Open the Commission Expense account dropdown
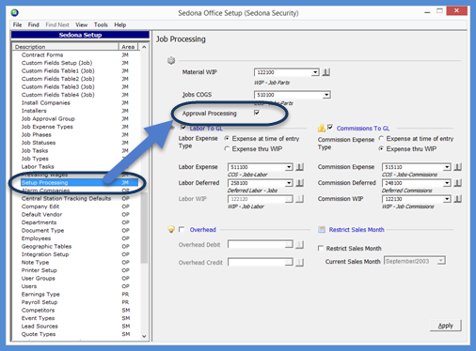 click(x=447, y=167)
